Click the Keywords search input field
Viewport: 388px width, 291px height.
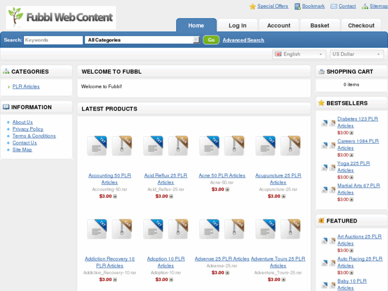[x=53, y=40]
